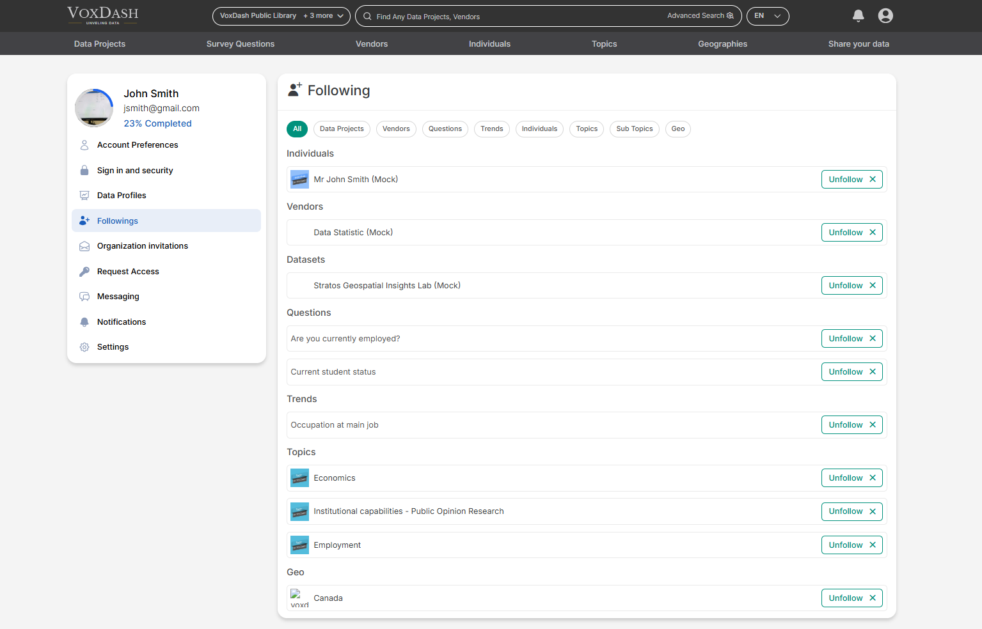The width and height of the screenshot is (982, 629).
Task: Click the Following heading person-plus icon
Action: coord(294,90)
